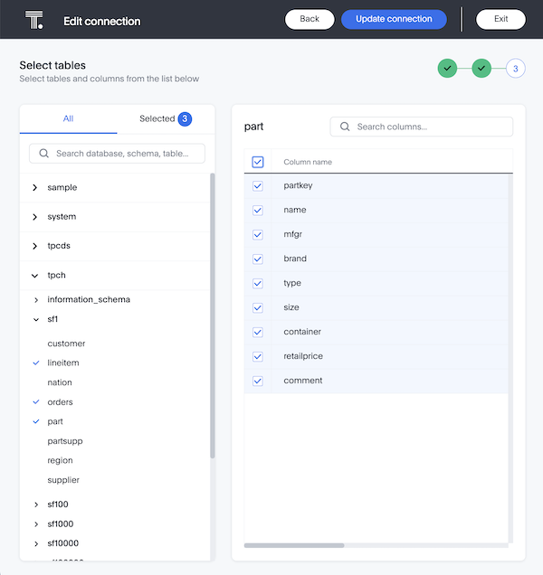Uncheck the brand column checkbox
The height and width of the screenshot is (575, 543).
(x=258, y=259)
